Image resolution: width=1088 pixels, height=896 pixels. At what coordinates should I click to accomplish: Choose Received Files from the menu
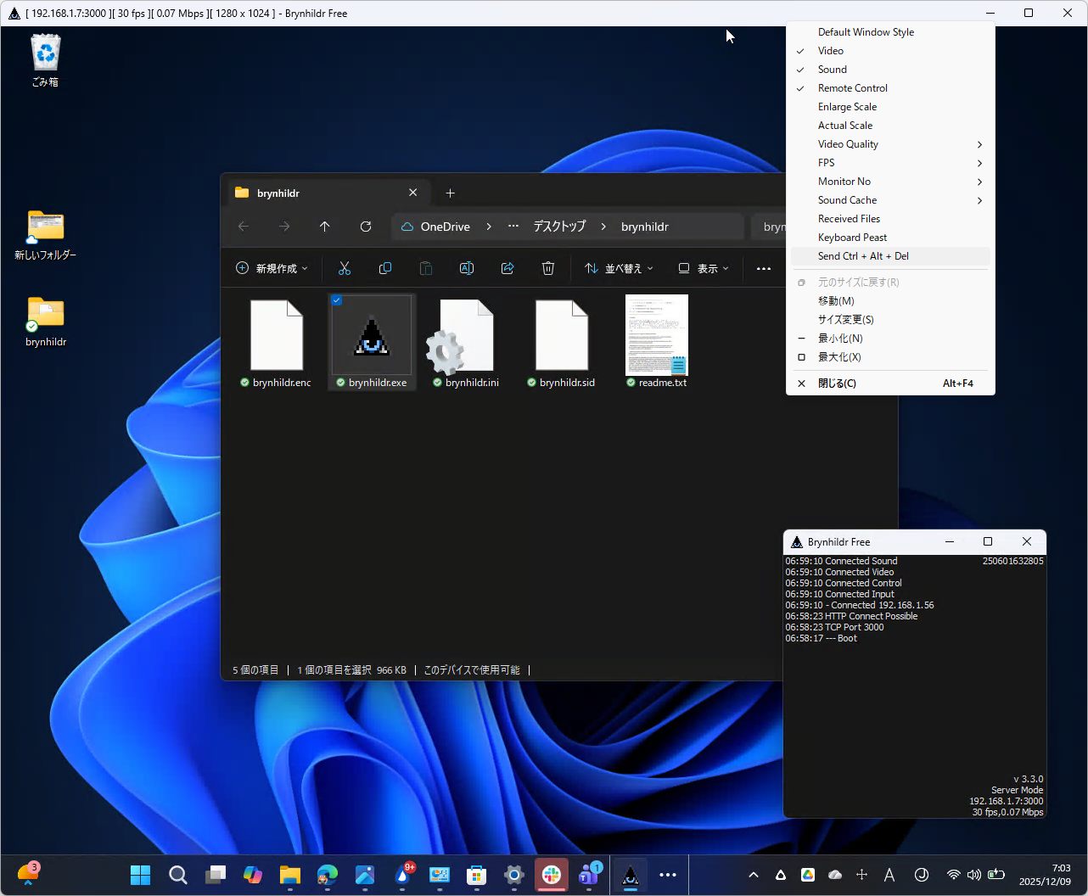coord(849,219)
